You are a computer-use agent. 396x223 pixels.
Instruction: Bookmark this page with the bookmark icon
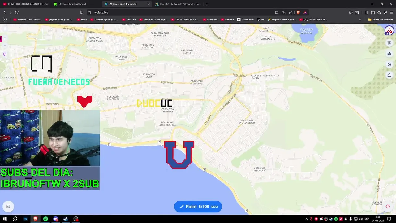82,12
